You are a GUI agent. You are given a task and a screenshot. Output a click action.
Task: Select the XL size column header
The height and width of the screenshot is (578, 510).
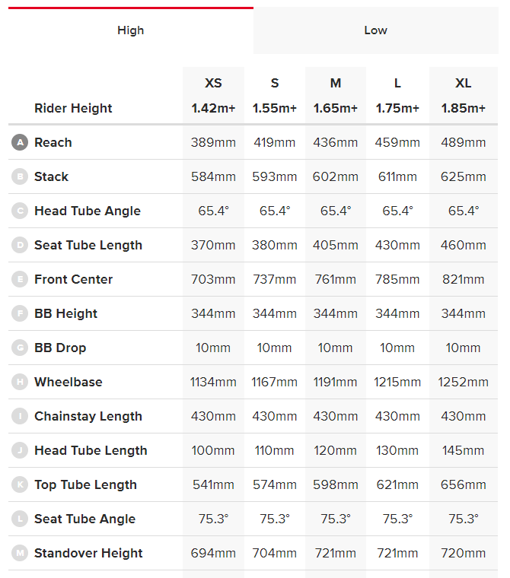pos(463,83)
